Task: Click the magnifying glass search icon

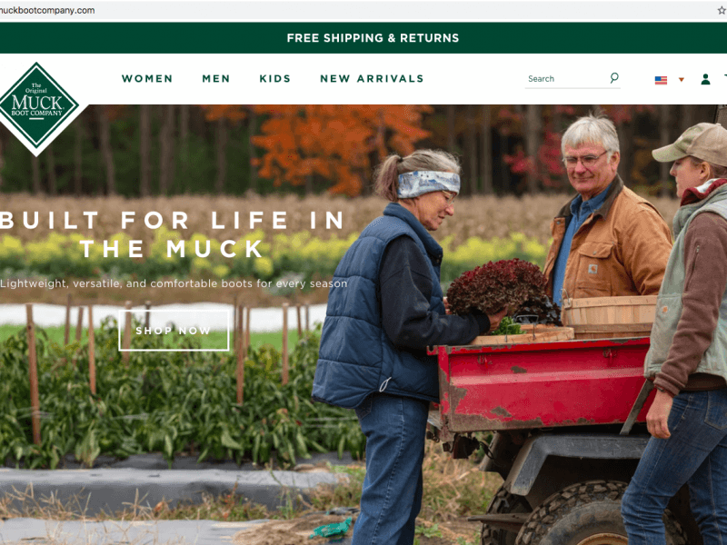Action: click(x=614, y=78)
